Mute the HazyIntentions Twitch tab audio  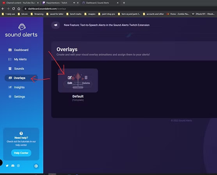point(74,3)
